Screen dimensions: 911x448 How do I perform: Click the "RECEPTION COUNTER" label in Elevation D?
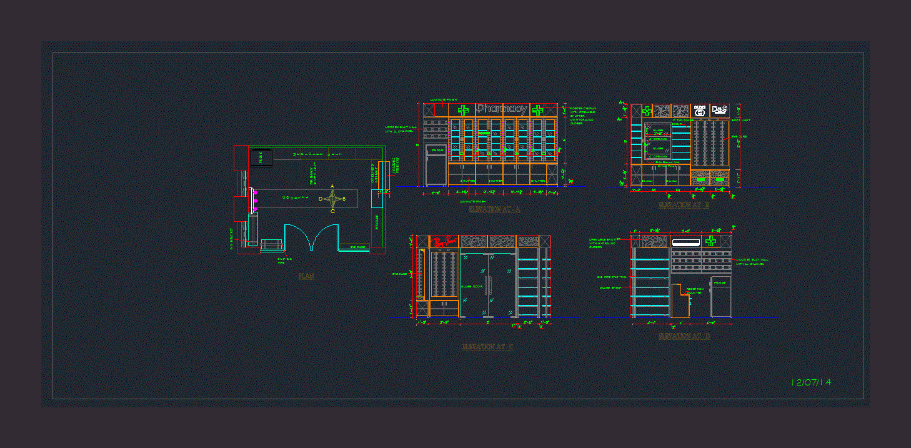click(x=695, y=291)
